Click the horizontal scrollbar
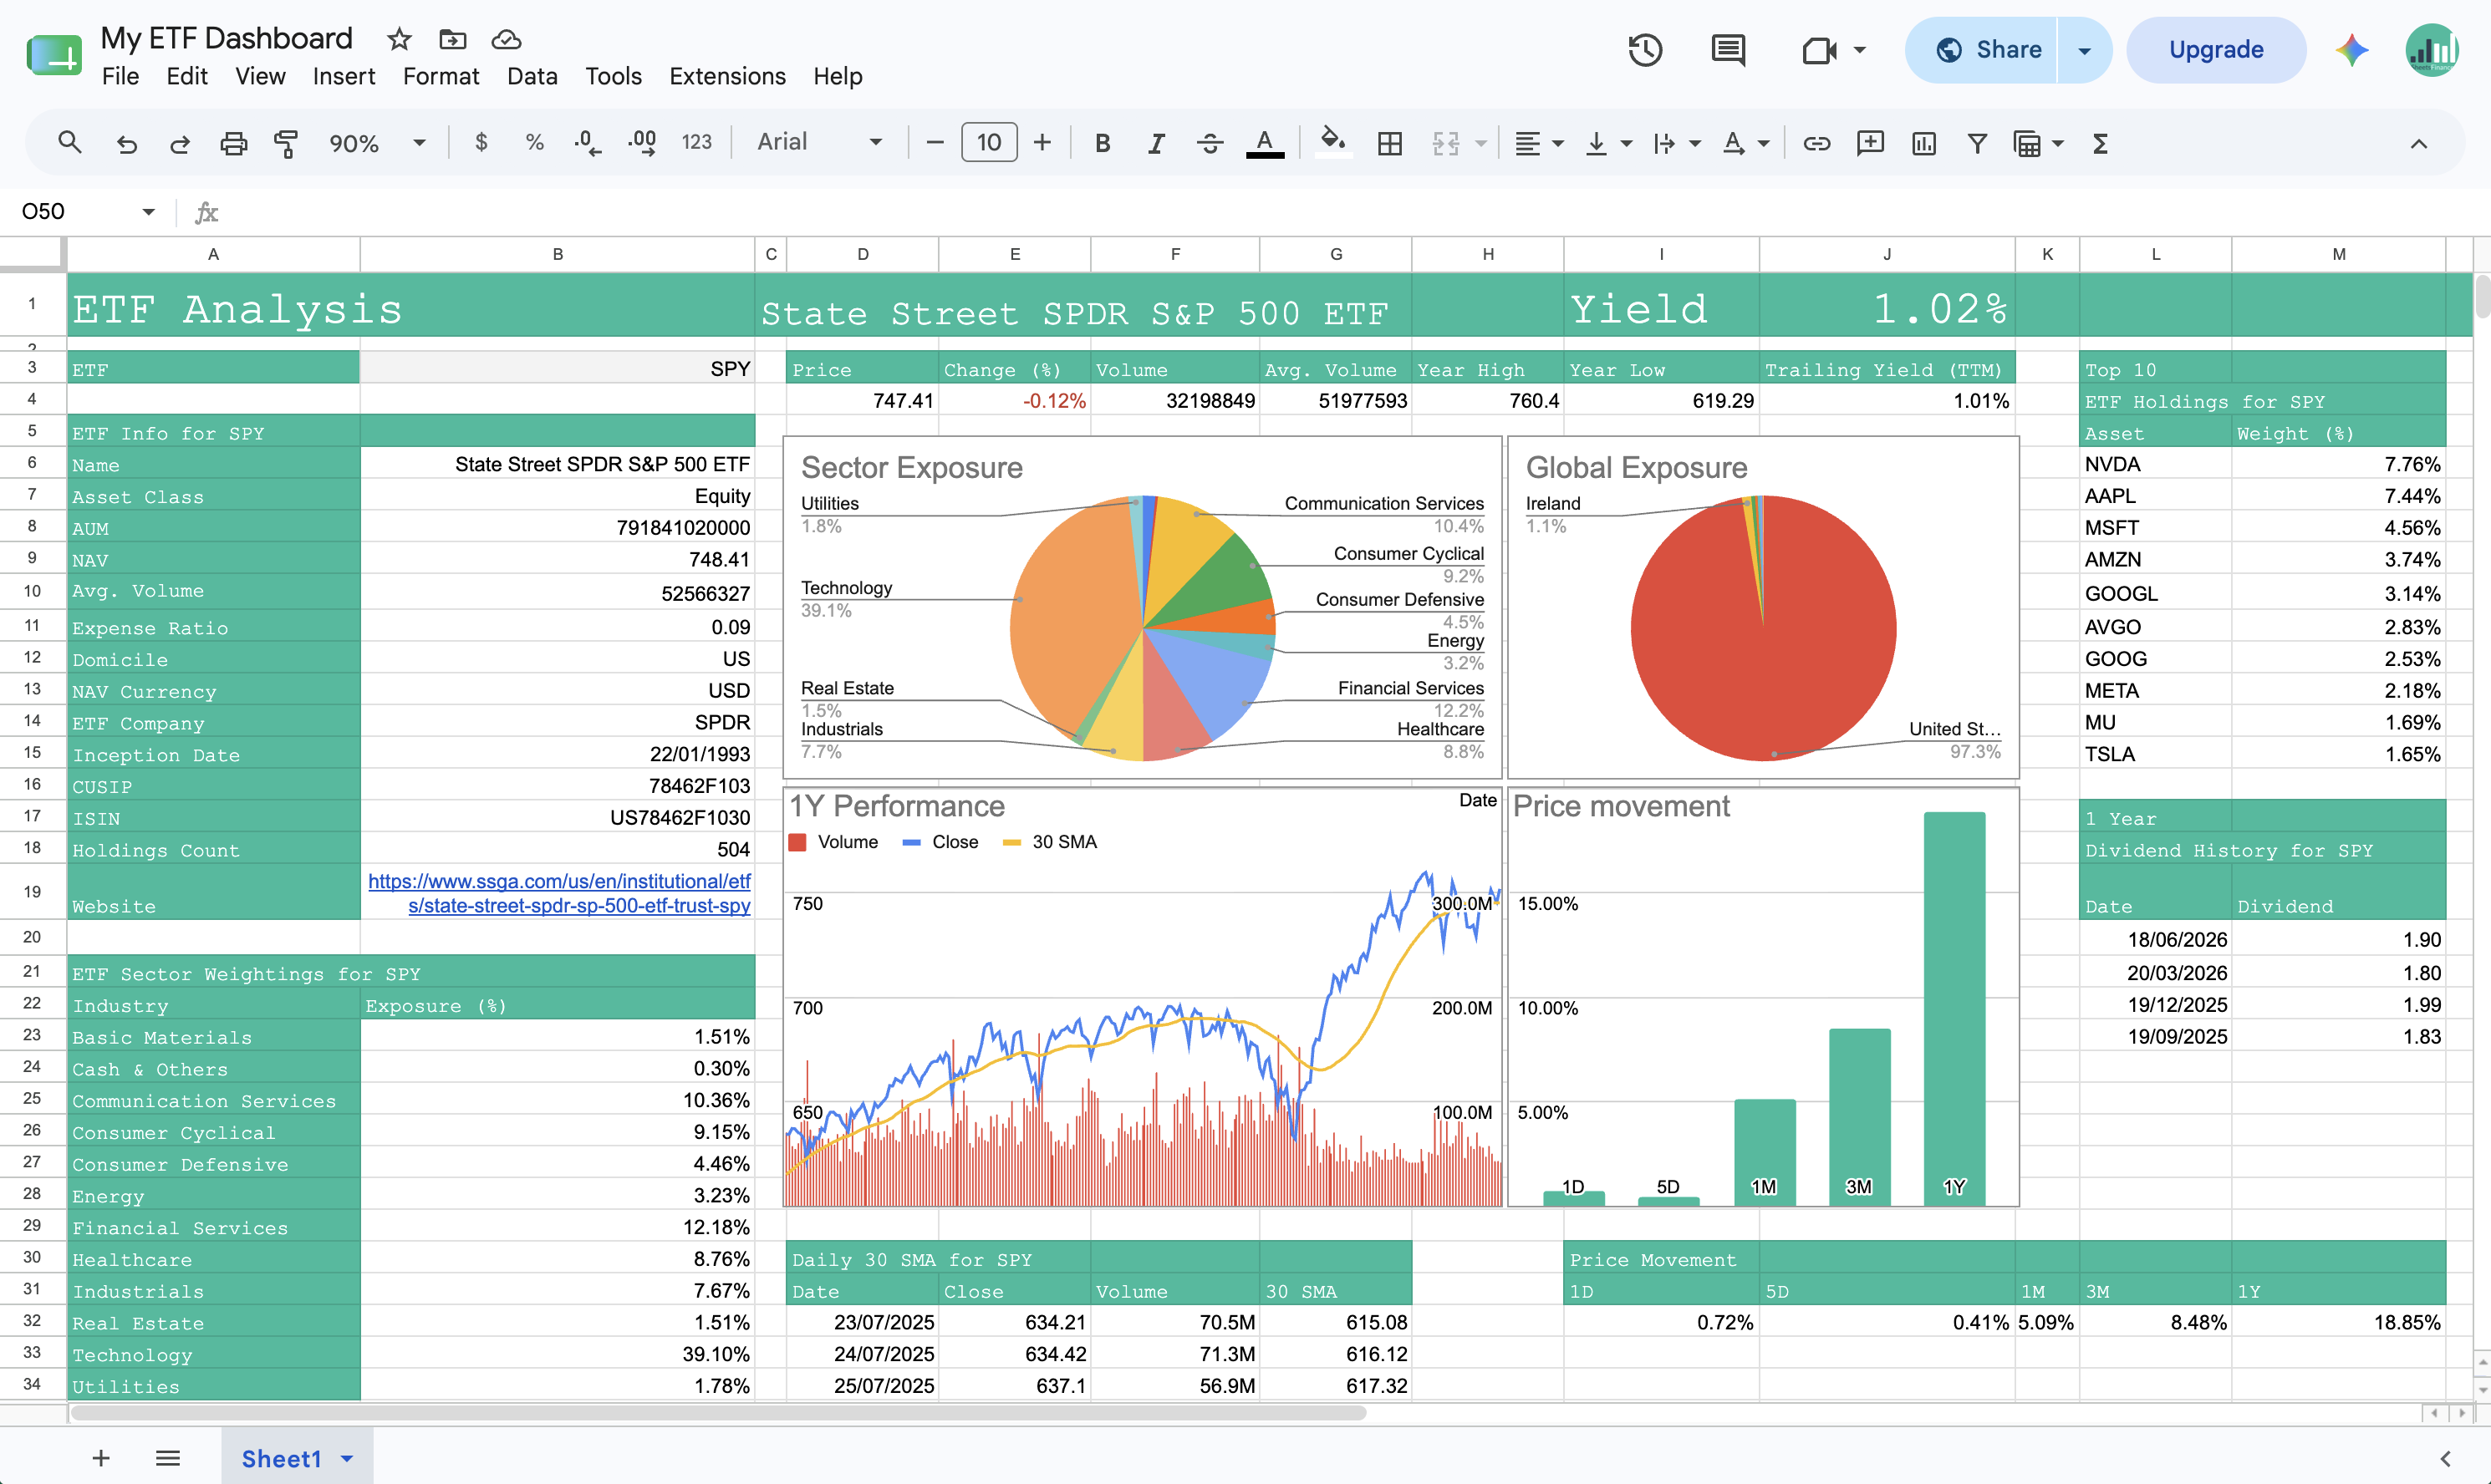Screen dimensions: 2491x1484 pos(717,1413)
